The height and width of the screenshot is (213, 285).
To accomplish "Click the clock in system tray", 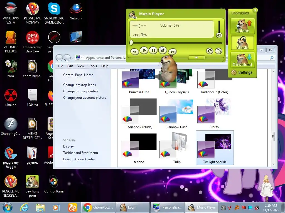I will [271, 207].
